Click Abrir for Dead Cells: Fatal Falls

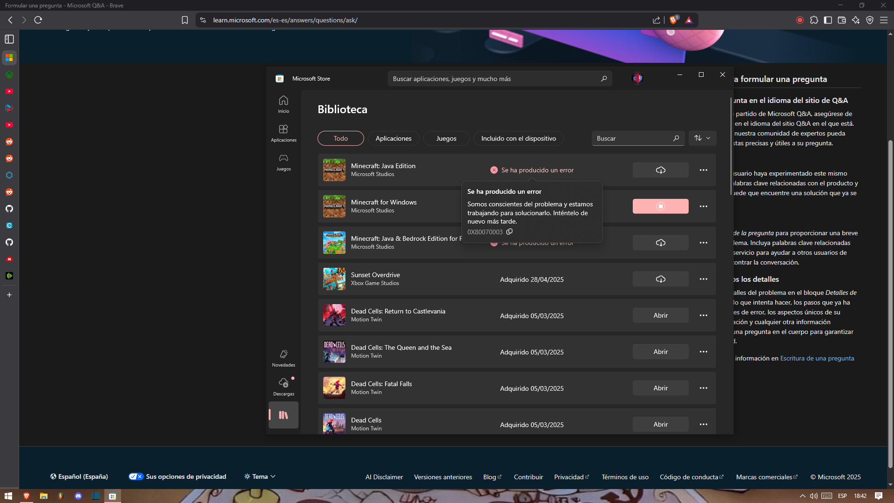(660, 388)
